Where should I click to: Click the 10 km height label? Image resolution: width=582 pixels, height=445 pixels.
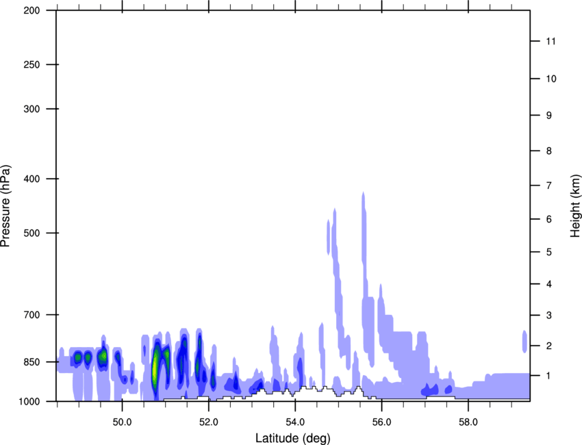click(551, 79)
